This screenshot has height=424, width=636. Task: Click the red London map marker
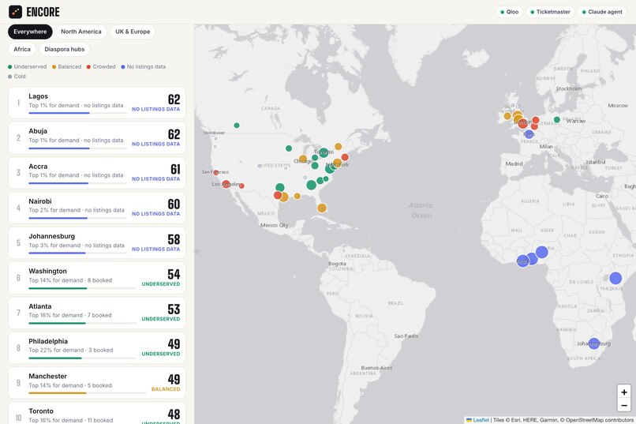[523, 124]
